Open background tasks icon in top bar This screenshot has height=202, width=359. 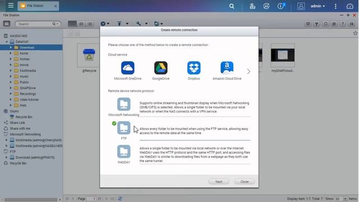tap(252, 6)
